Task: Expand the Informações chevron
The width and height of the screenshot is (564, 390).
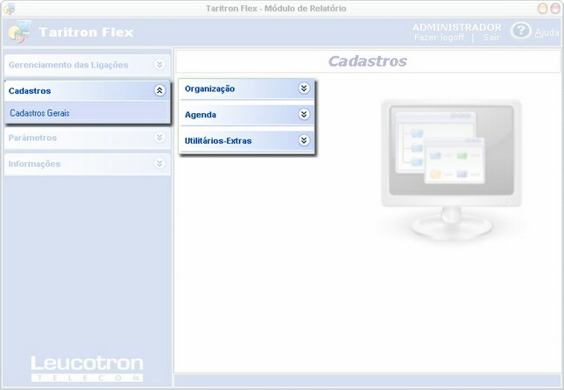Action: pyautogui.click(x=159, y=163)
